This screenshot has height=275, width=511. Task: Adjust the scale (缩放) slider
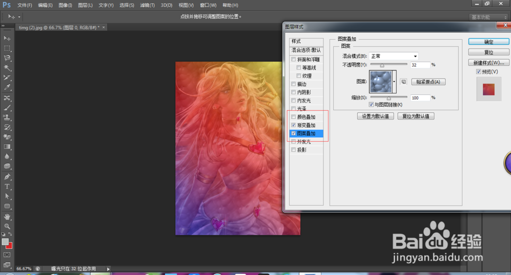click(x=388, y=97)
